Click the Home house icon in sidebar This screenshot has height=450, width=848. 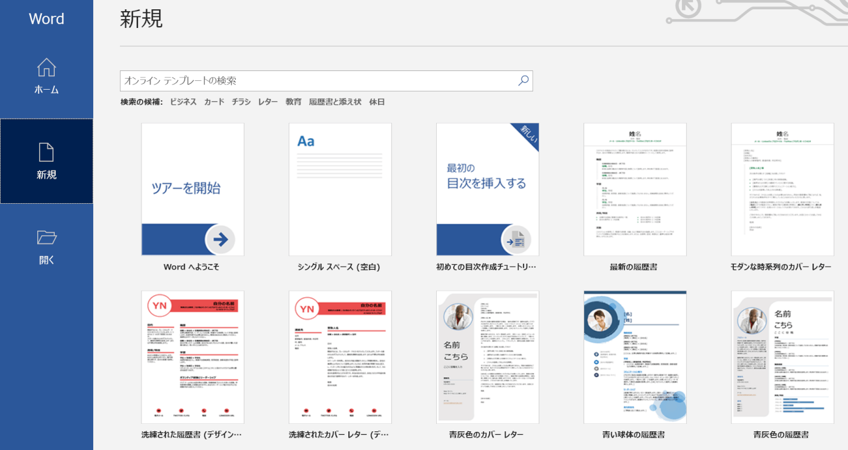click(x=47, y=68)
